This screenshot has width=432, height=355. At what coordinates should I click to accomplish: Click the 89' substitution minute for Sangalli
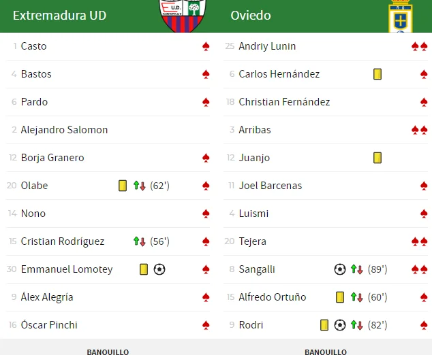tap(377, 269)
